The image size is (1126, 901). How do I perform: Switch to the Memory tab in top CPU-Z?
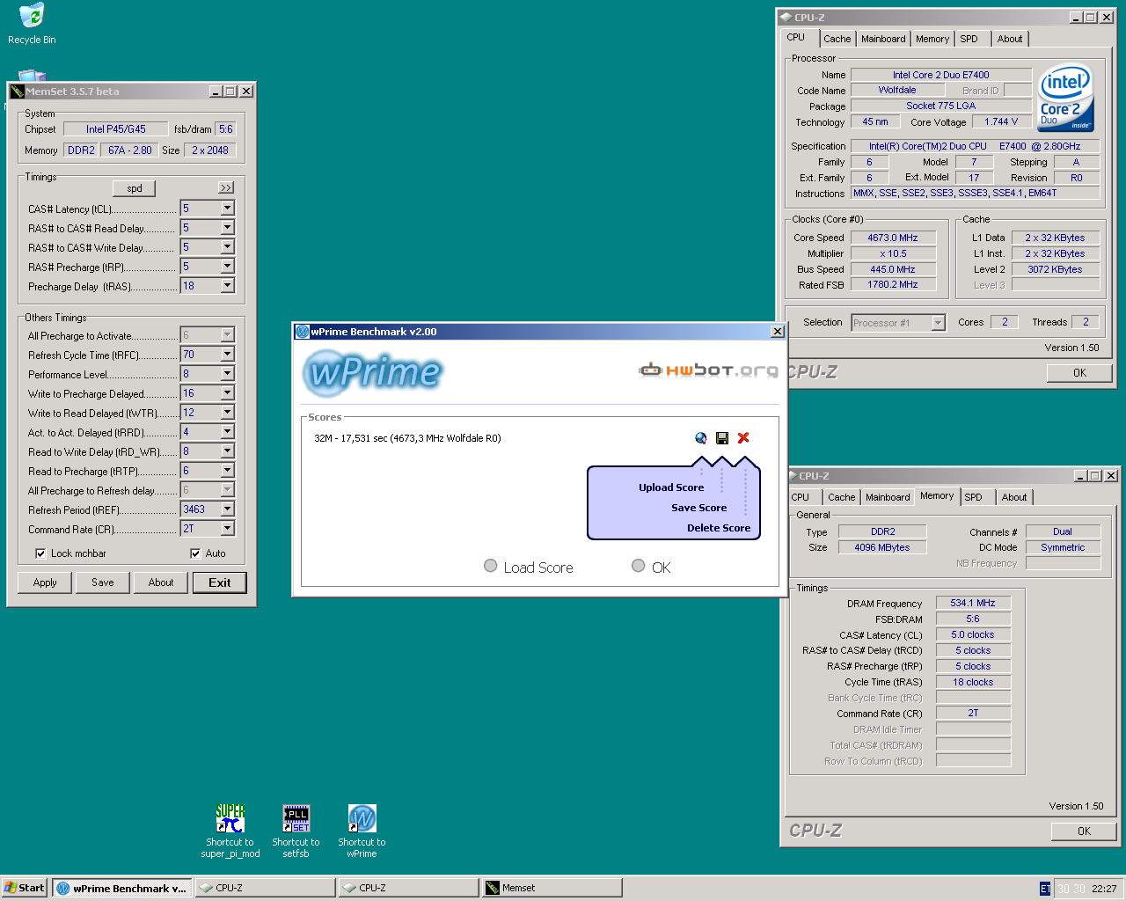(x=932, y=39)
